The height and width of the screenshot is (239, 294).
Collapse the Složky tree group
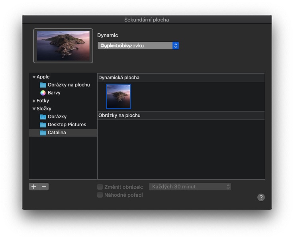(x=34, y=109)
